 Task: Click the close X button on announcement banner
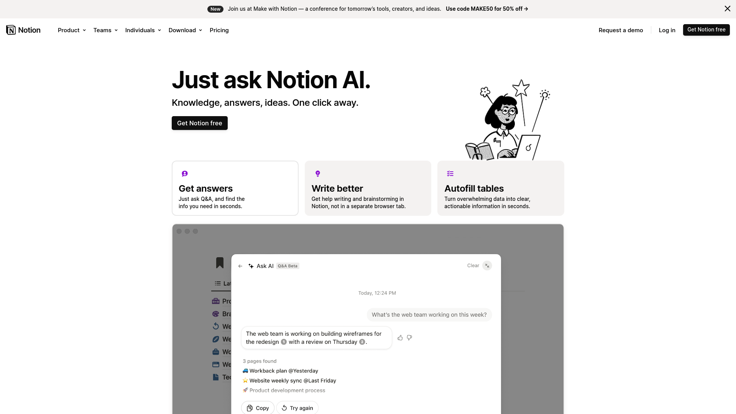point(728,8)
